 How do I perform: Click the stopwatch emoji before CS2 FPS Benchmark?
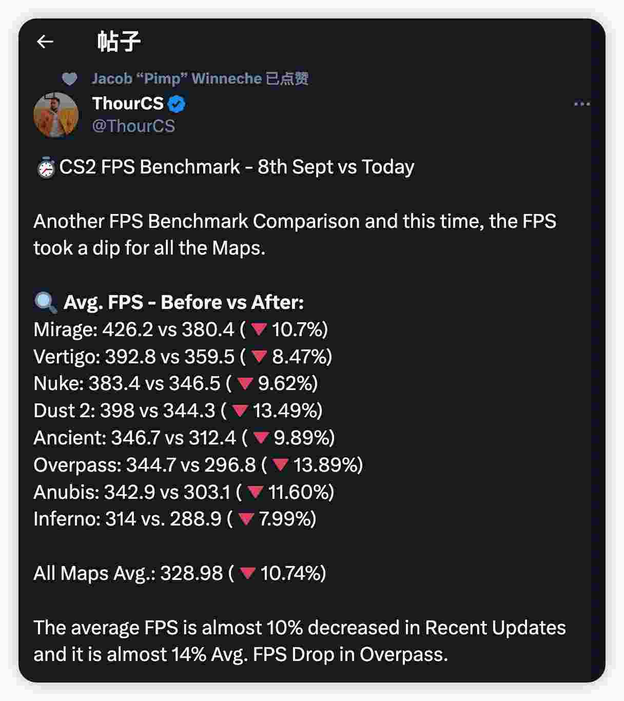(x=46, y=168)
